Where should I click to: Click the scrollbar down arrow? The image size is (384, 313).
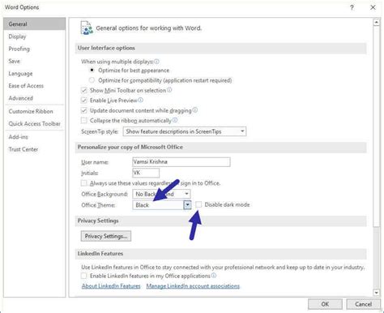376,292
